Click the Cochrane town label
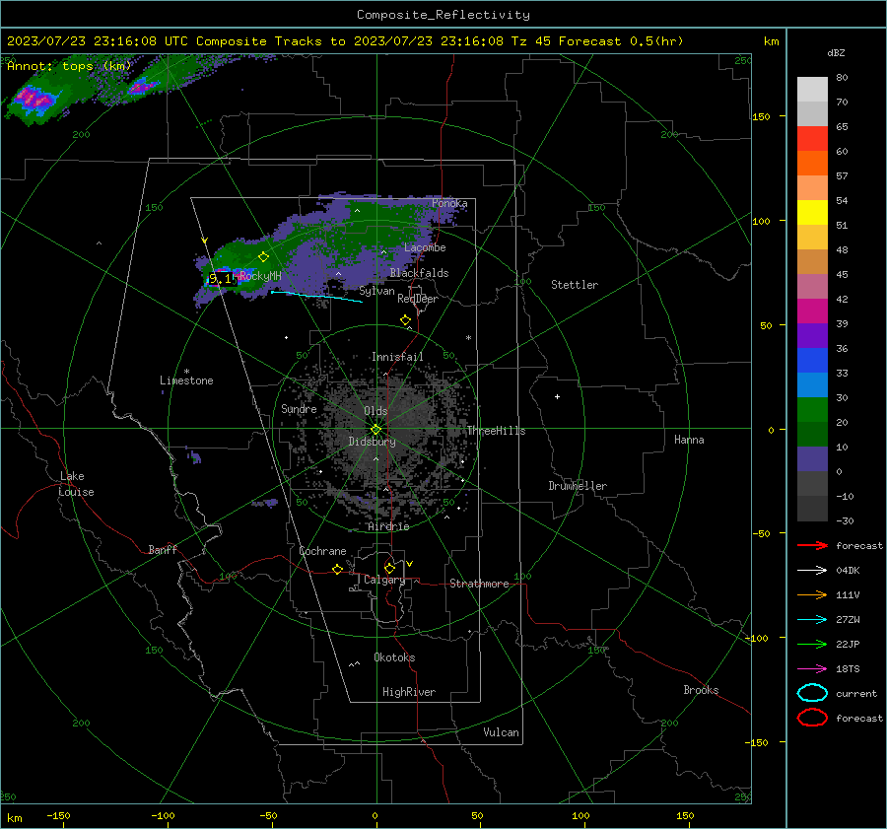This screenshot has width=887, height=829. click(322, 551)
